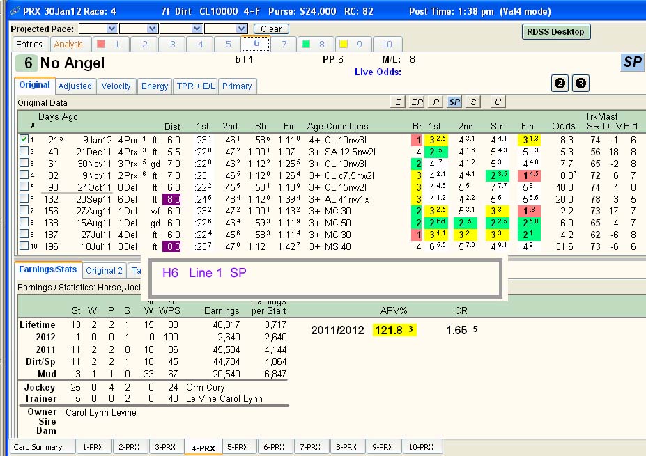Check pace line 10 checkbox (18Jul11)
Viewport: 646px width, 456px height.
[24, 246]
